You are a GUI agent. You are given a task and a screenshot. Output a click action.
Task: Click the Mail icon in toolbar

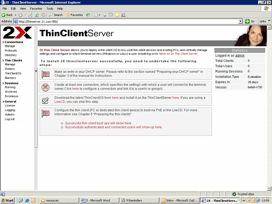coord(97,15)
